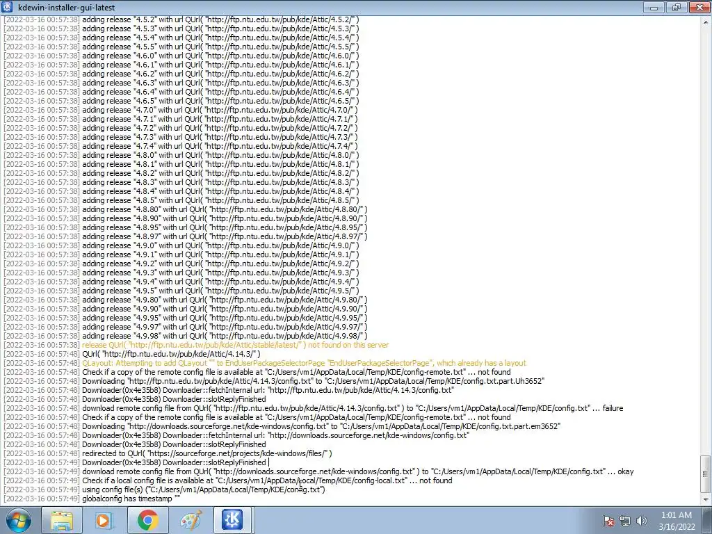Click the 'config-local.txt ... not found' line
This screenshot has width=712, height=534.
click(x=228, y=480)
